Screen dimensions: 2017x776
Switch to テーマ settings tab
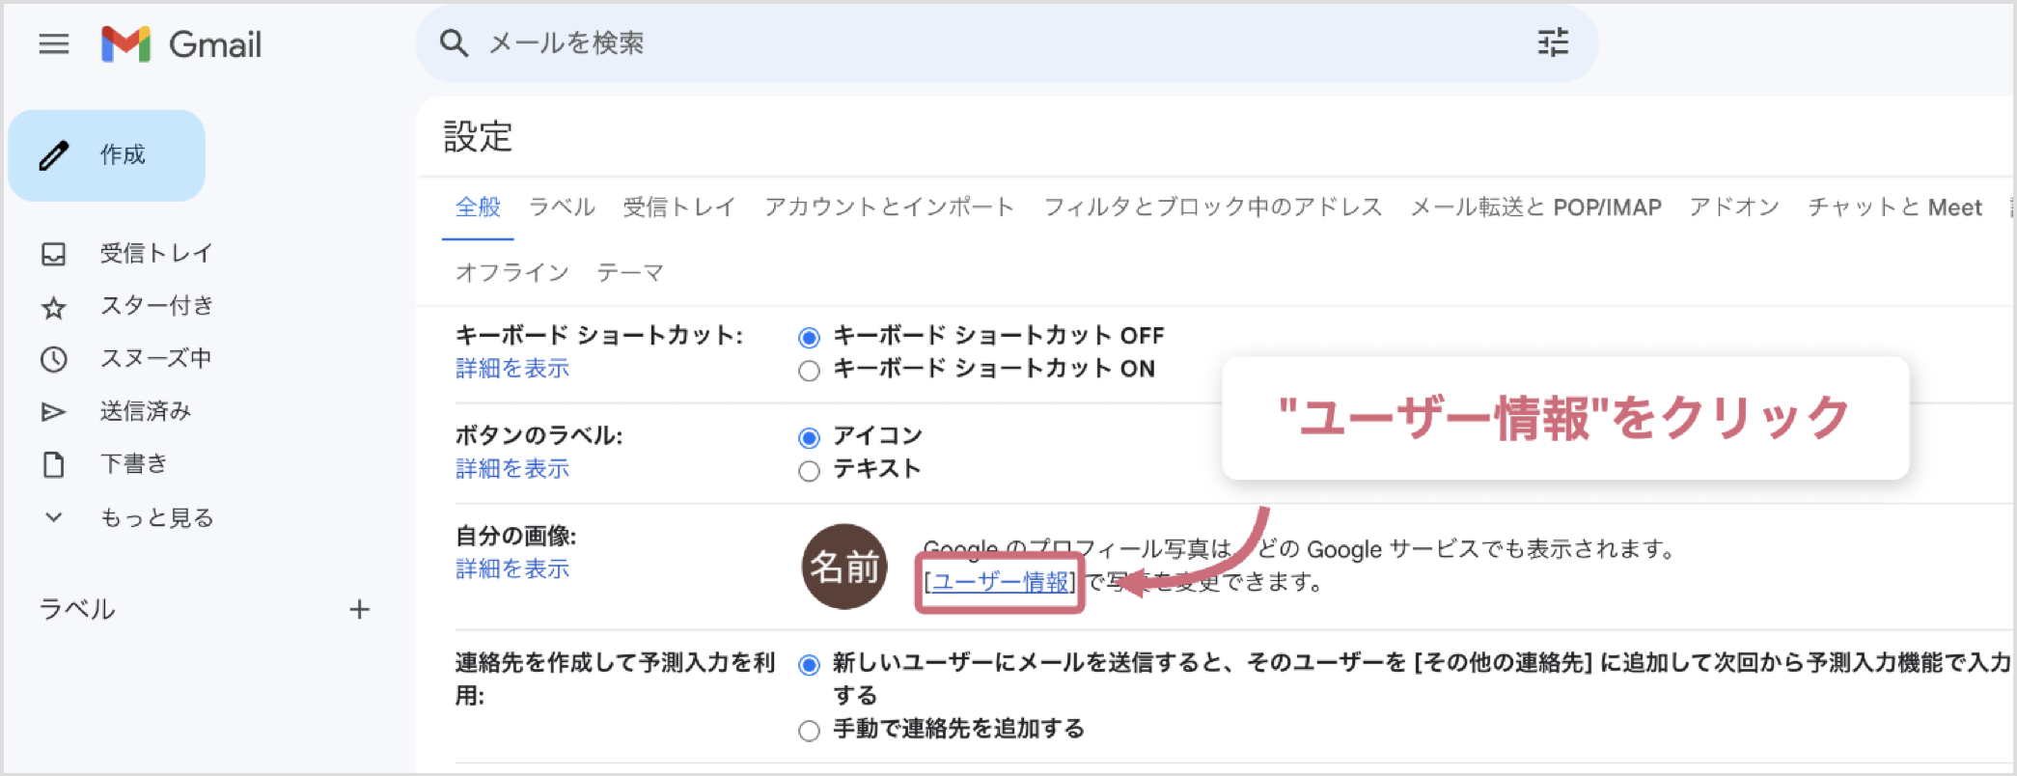629,273
